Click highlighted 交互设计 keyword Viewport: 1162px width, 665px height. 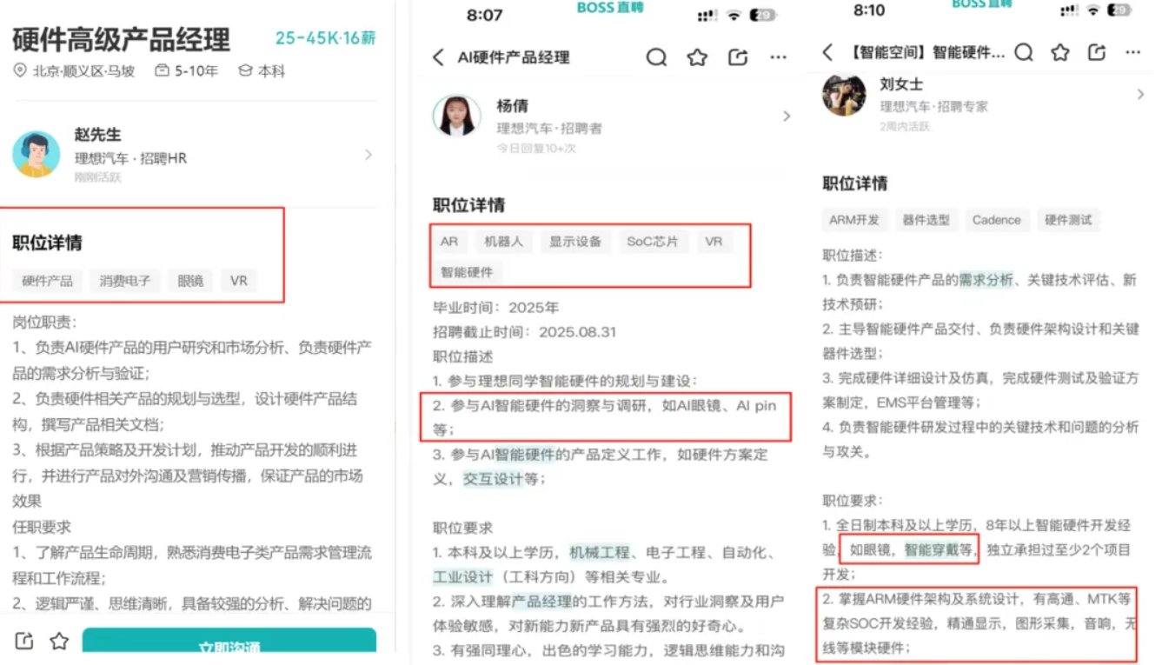point(494,478)
